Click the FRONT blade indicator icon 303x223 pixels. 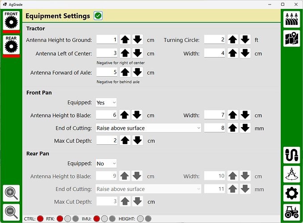(12, 22)
